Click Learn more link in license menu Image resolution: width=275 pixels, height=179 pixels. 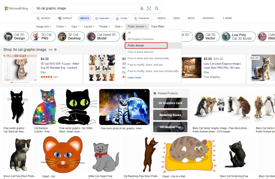pyautogui.click(x=134, y=78)
